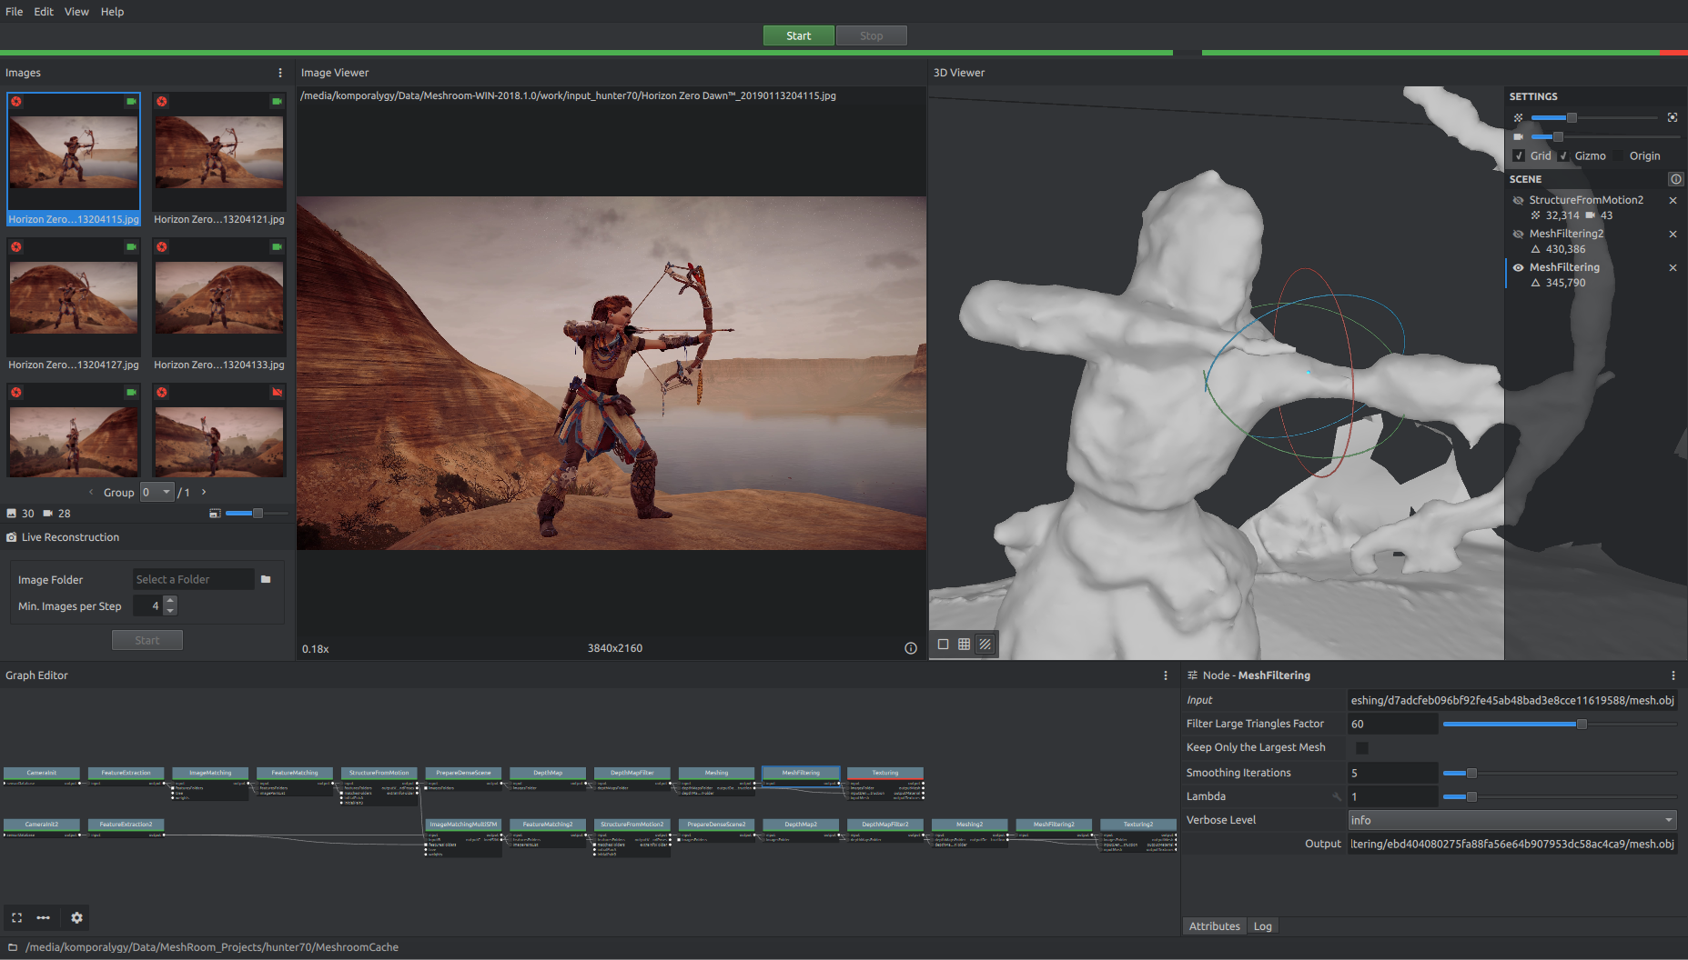This screenshot has height=960, width=1688.
Task: Click the folder browse icon for Image Folder
Action: pyautogui.click(x=266, y=579)
